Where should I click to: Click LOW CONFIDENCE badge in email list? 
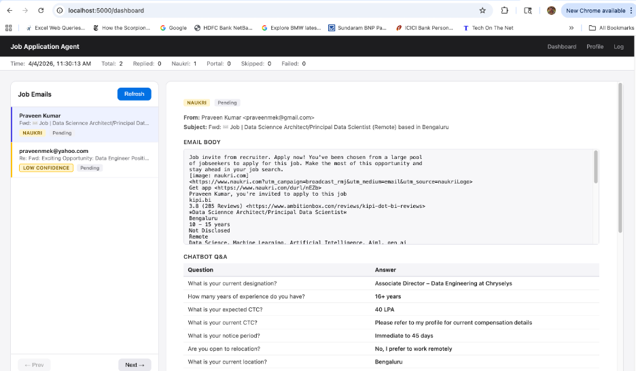tap(46, 168)
